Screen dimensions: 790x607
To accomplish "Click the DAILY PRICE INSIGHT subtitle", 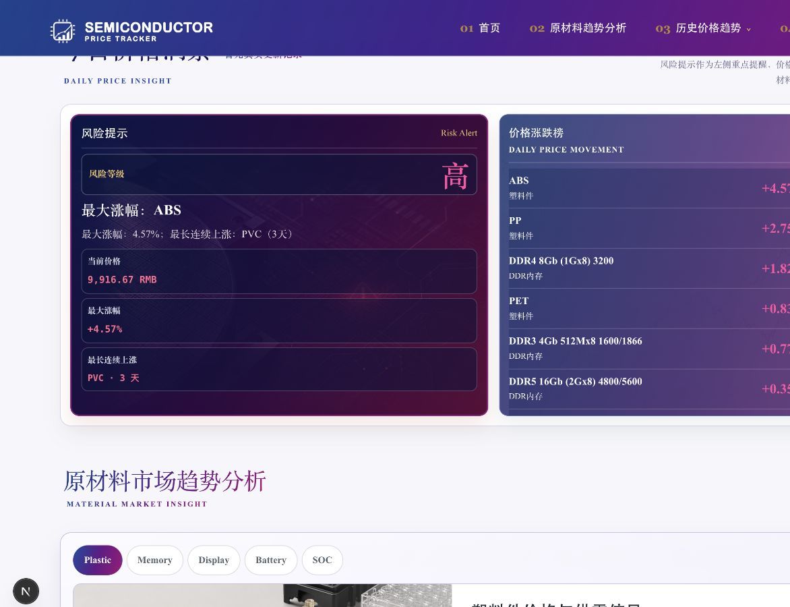I will [118, 81].
